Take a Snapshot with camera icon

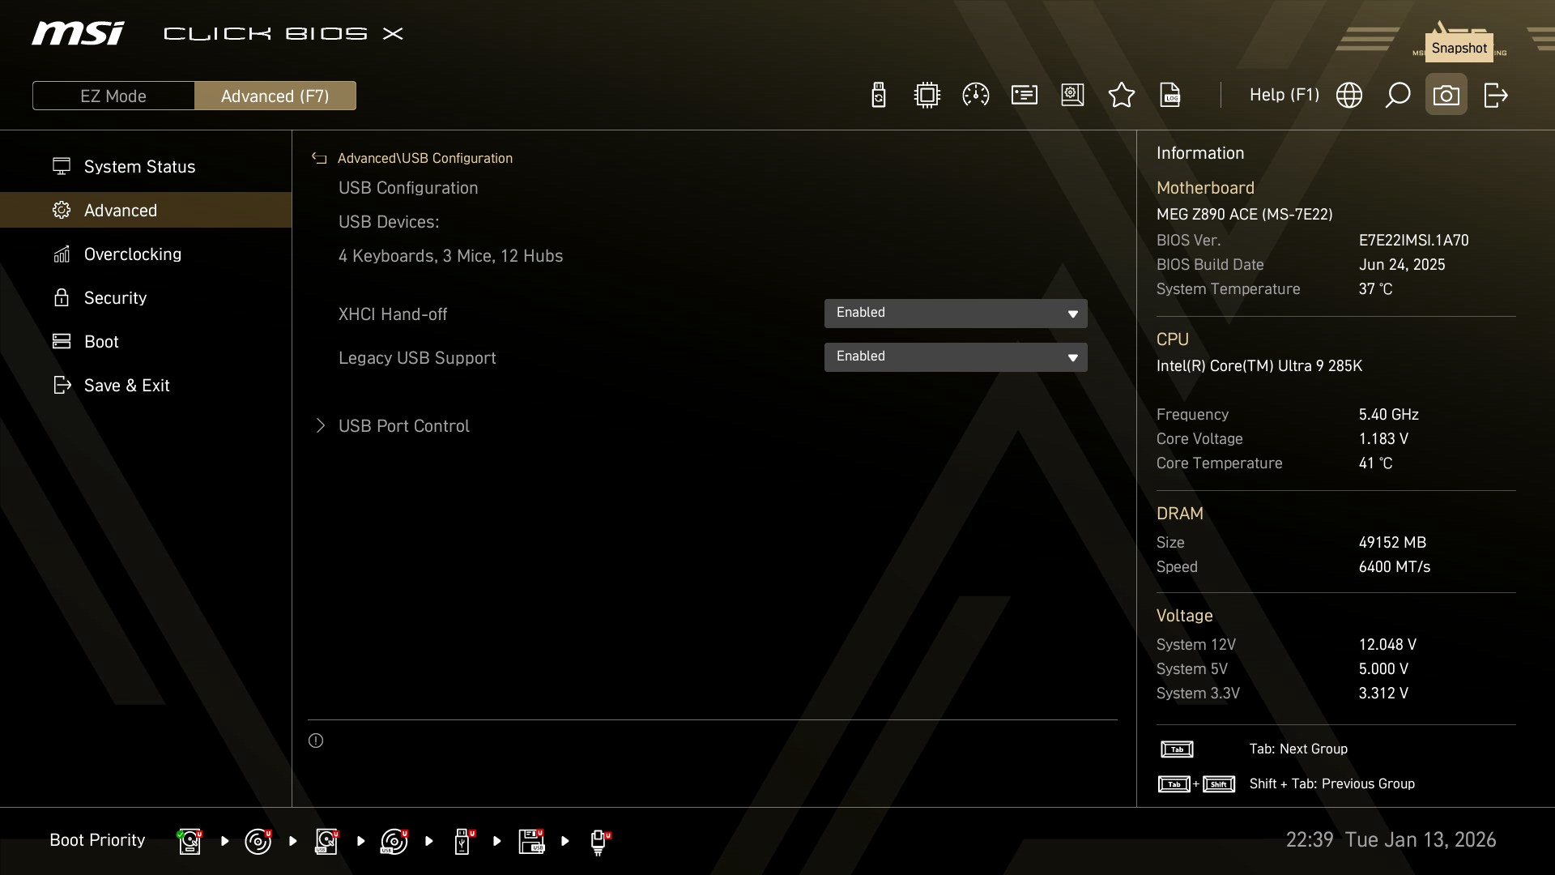pos(1446,96)
